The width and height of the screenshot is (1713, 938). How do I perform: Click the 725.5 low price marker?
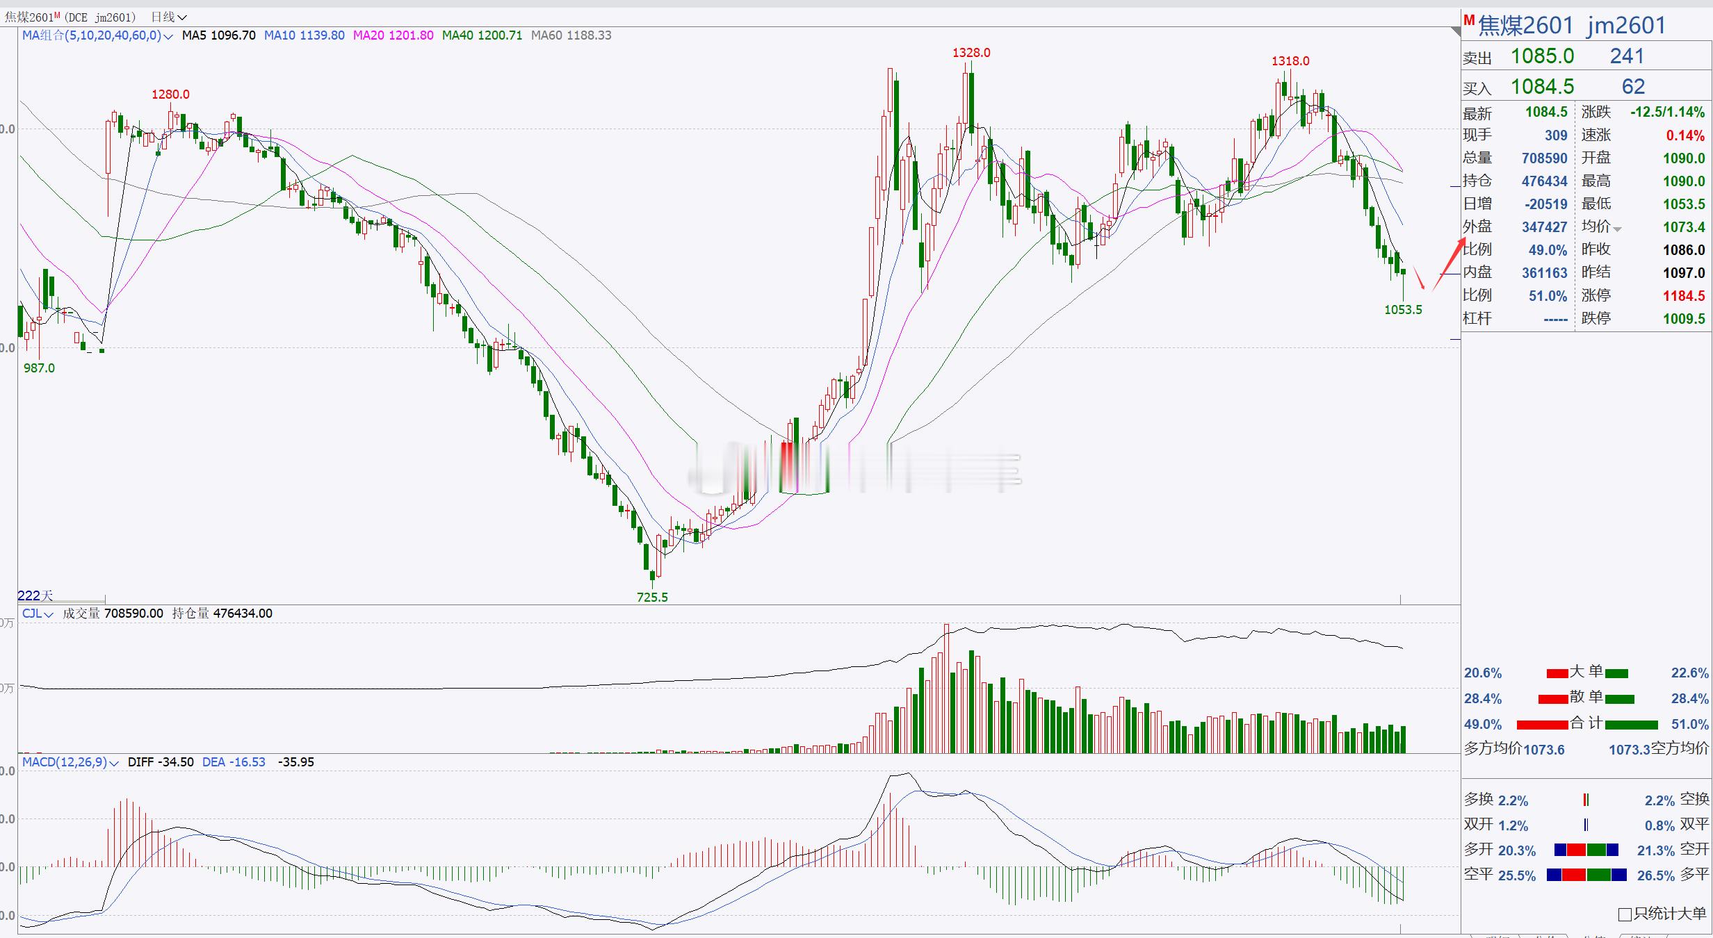coord(652,597)
